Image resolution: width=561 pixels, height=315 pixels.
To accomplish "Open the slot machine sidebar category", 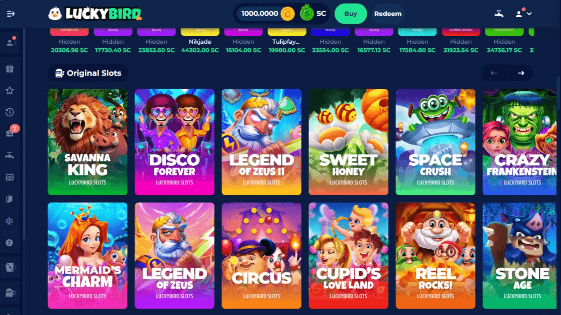I will tap(11, 293).
